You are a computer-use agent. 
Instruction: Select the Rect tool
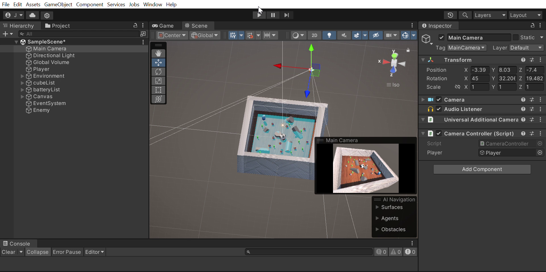tap(158, 90)
